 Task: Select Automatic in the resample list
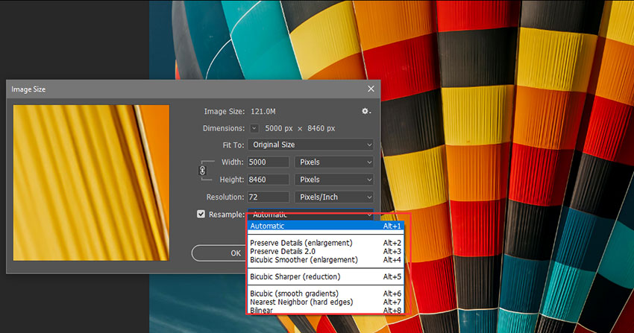click(x=325, y=226)
